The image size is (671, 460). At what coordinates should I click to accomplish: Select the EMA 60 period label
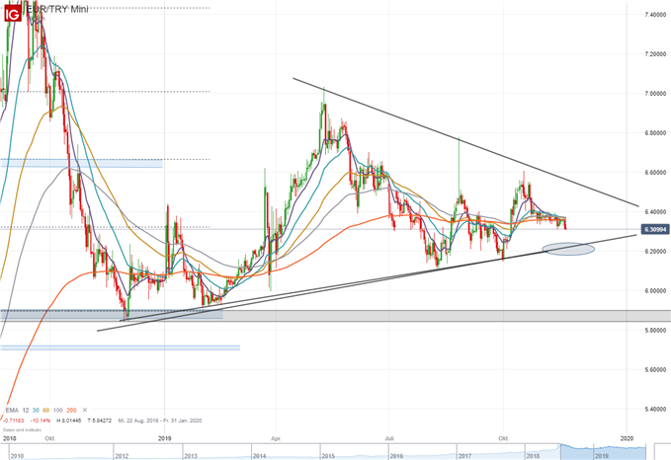(45, 410)
